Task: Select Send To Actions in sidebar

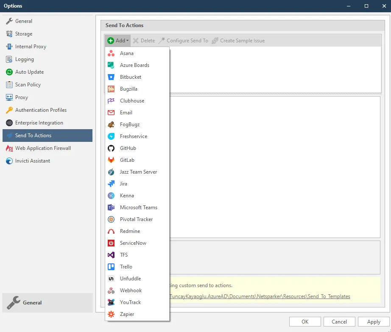Action: (47, 136)
